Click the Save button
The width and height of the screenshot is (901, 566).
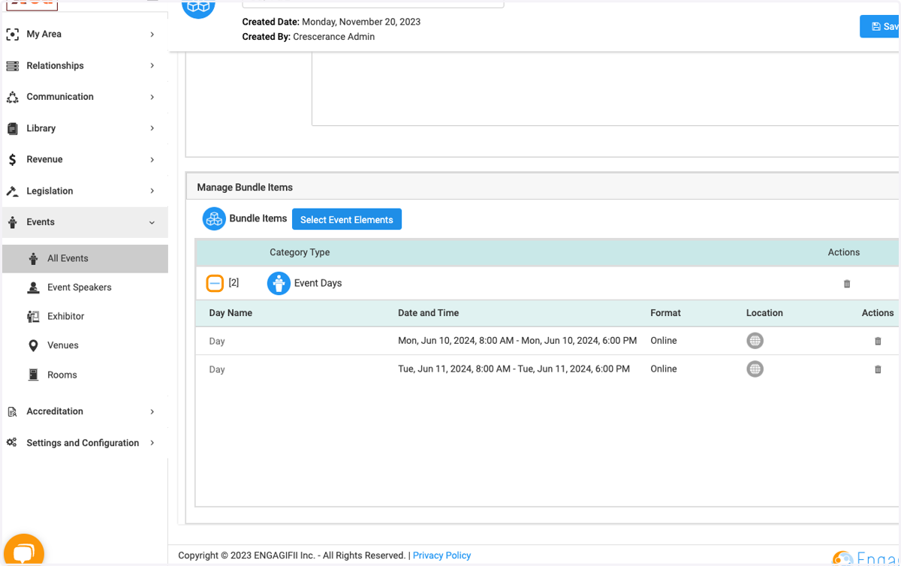(x=880, y=26)
